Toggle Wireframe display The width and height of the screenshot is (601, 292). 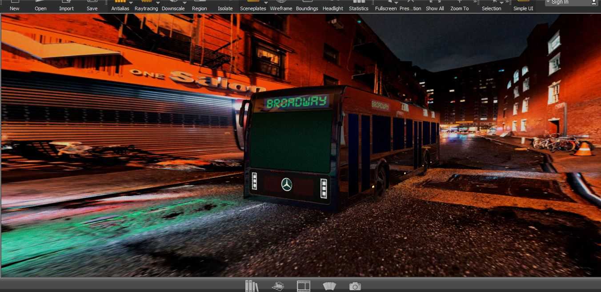pyautogui.click(x=281, y=6)
